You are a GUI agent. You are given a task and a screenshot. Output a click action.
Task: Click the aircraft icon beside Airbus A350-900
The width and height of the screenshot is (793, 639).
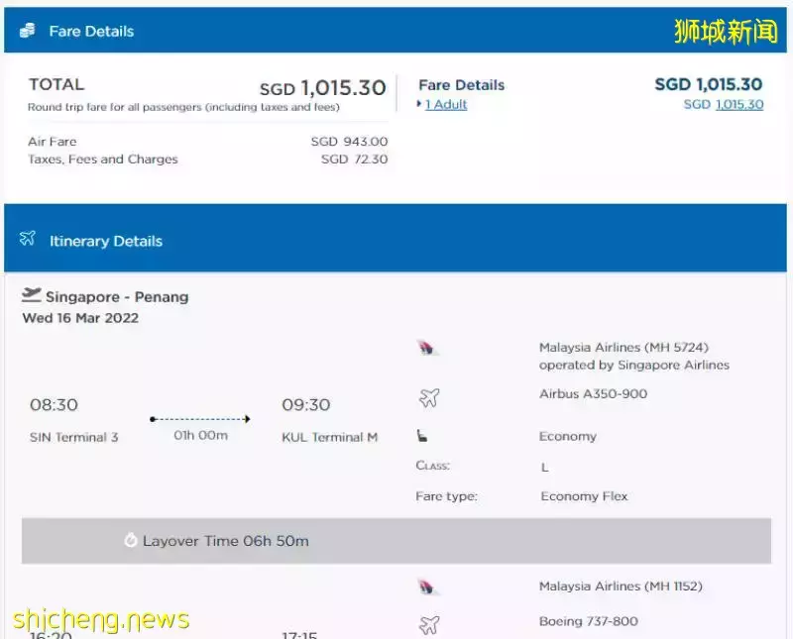[x=428, y=397]
